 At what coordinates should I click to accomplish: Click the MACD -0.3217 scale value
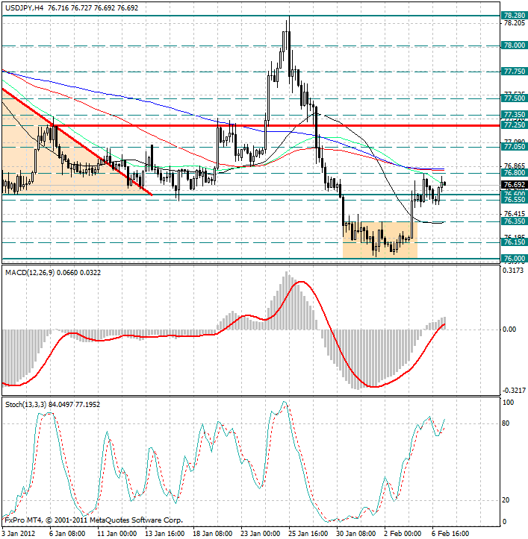coord(514,391)
